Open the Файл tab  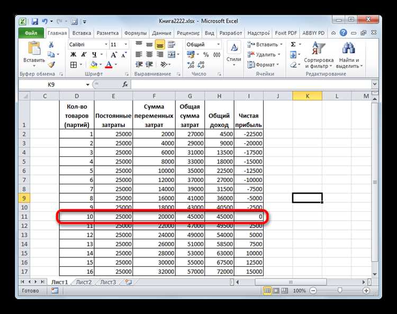pos(31,33)
